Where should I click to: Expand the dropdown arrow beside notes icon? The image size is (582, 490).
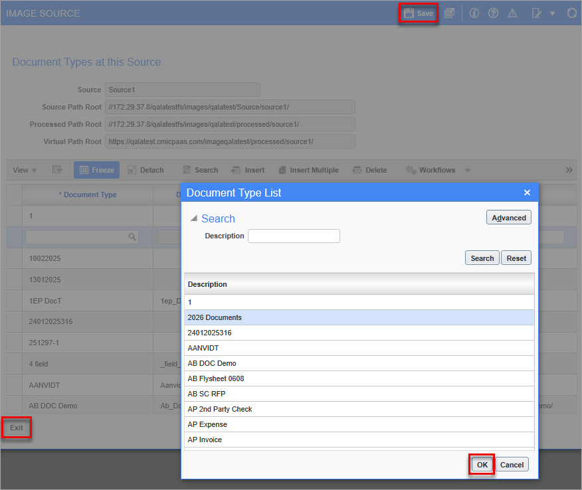(552, 14)
